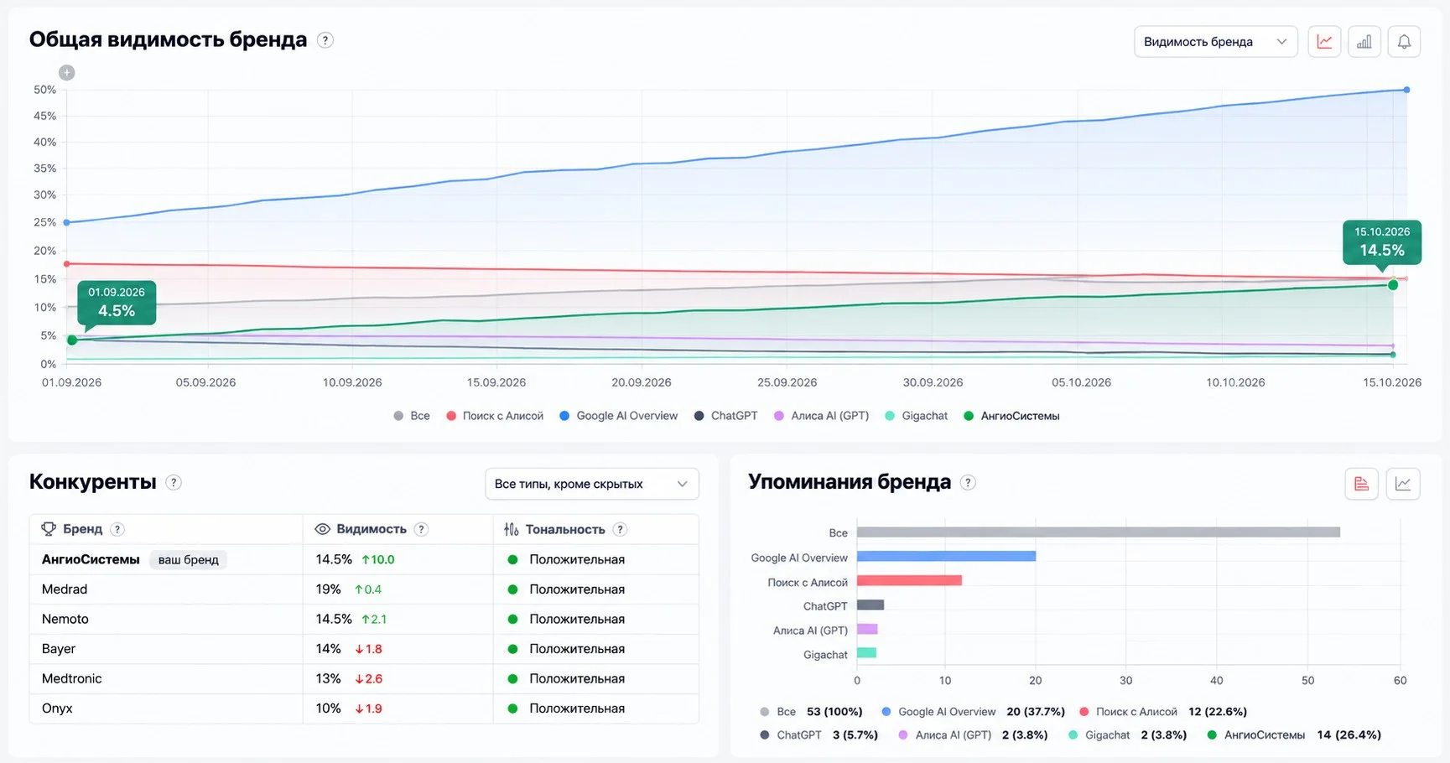Select the Medtronic competitor row
This screenshot has width=1450, height=763.
tap(364, 678)
